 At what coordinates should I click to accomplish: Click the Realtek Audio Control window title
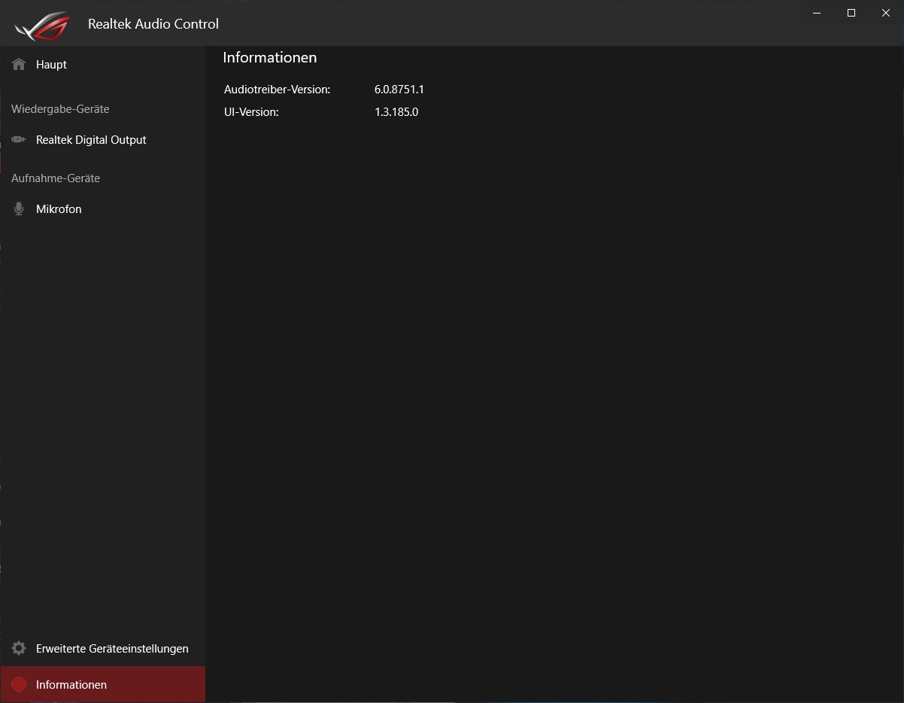[x=153, y=24]
